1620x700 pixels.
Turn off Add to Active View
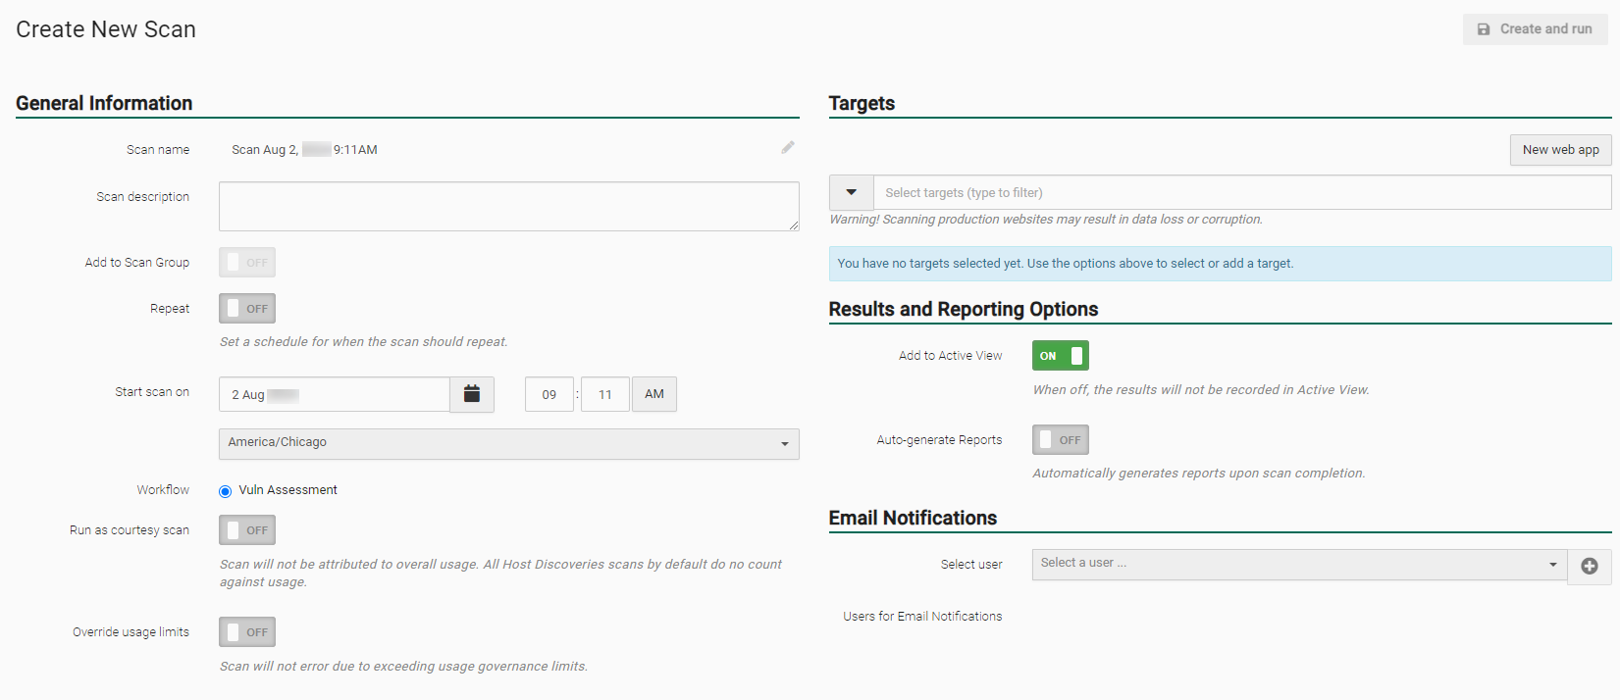[1060, 356]
